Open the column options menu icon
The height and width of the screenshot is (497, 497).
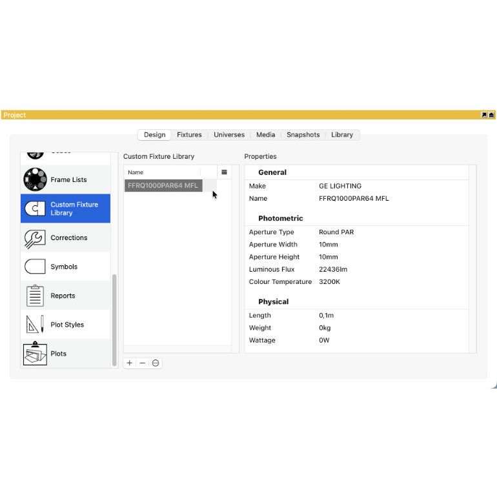224,172
